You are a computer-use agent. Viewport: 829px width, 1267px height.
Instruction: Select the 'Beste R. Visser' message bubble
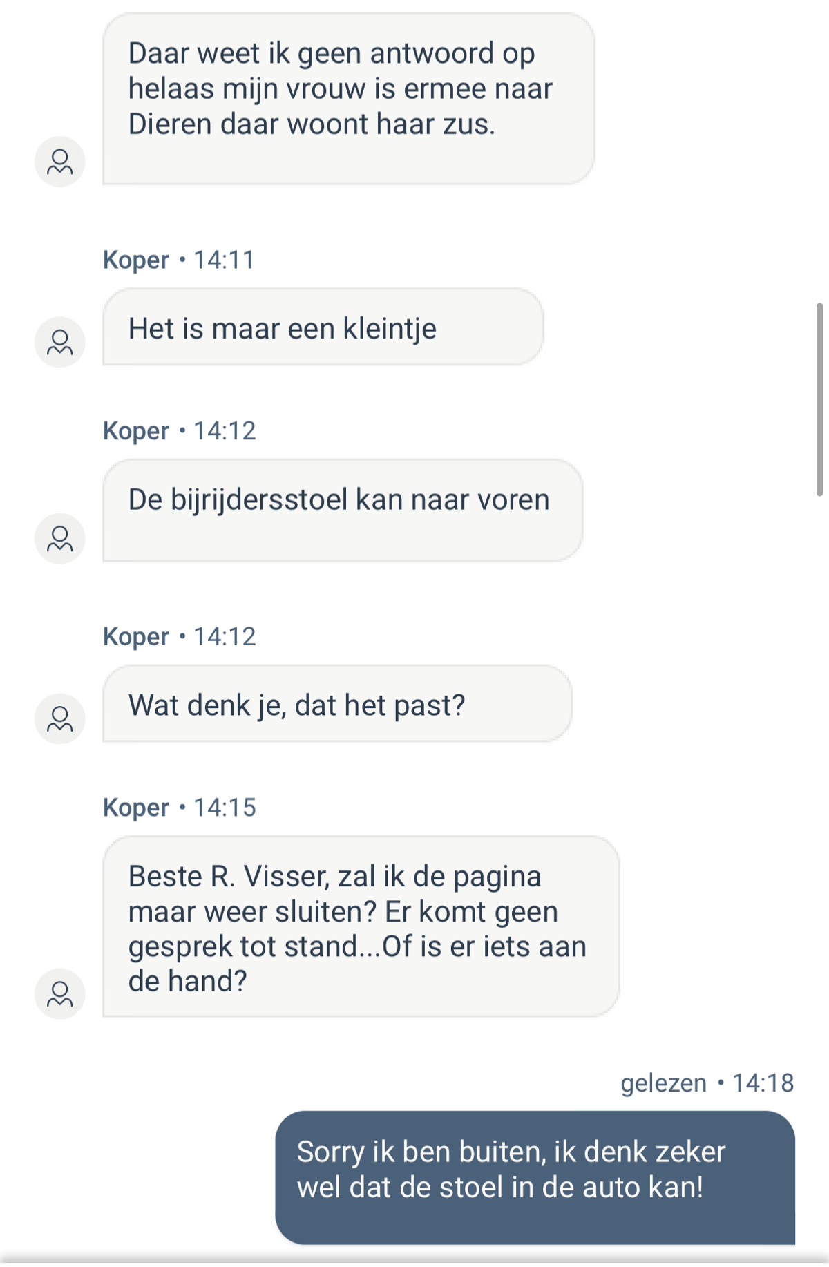(x=361, y=926)
